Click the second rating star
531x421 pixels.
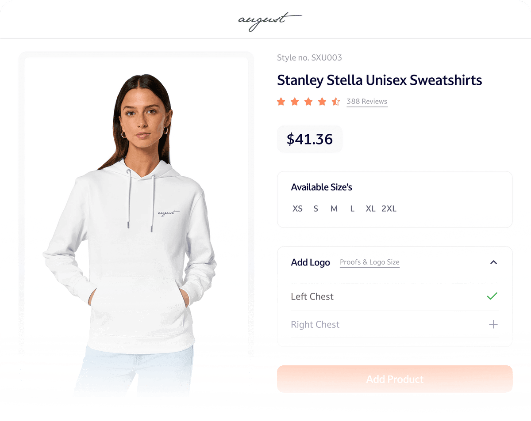click(295, 102)
